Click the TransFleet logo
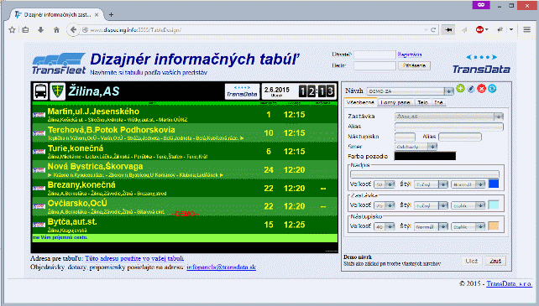 tap(59, 64)
